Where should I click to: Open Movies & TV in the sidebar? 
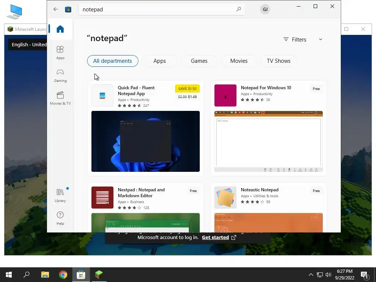click(x=60, y=98)
